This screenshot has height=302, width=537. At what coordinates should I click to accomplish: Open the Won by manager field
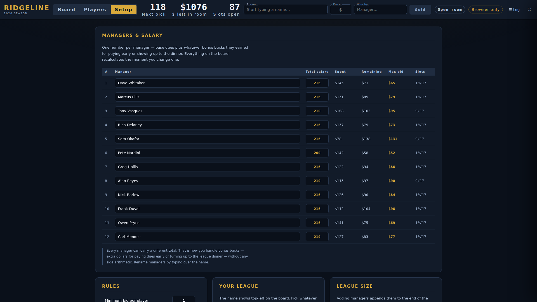tap(380, 10)
